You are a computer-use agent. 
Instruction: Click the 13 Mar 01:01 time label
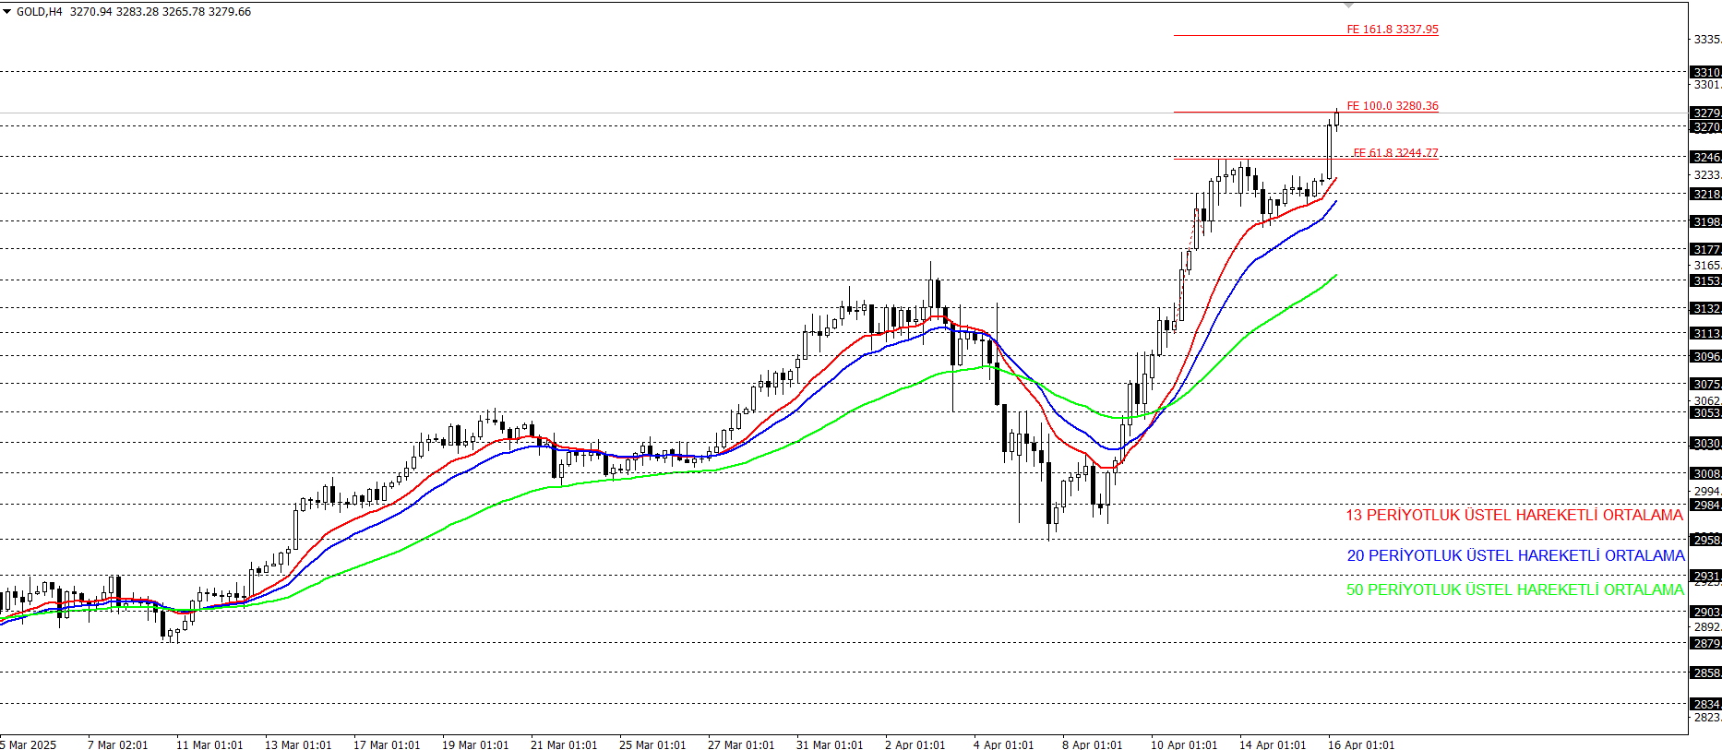[298, 744]
